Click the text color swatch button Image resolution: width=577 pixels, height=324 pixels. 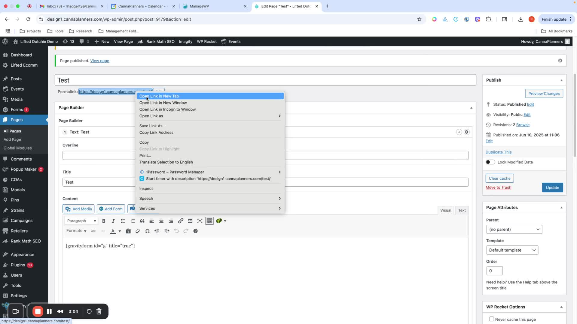pyautogui.click(x=113, y=231)
